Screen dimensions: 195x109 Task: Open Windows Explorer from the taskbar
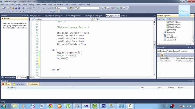15,106
